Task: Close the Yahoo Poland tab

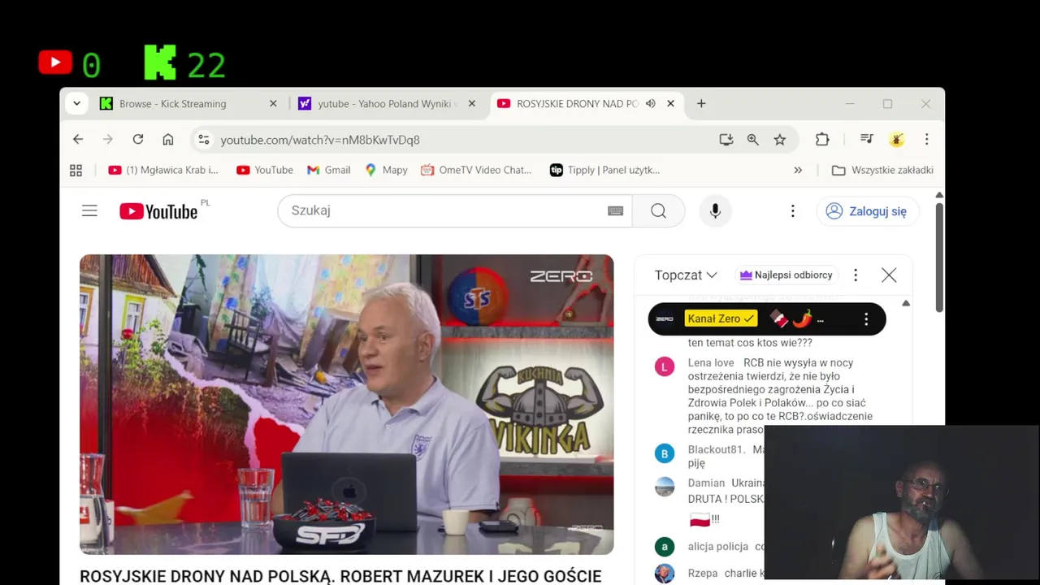Action: pyautogui.click(x=471, y=104)
